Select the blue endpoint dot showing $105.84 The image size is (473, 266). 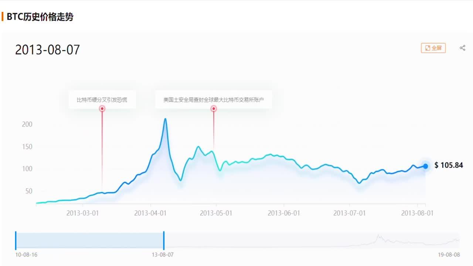click(425, 166)
